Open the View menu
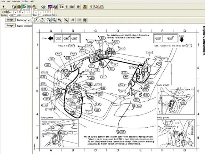The height and width of the screenshot is (154, 205). click(9, 2)
